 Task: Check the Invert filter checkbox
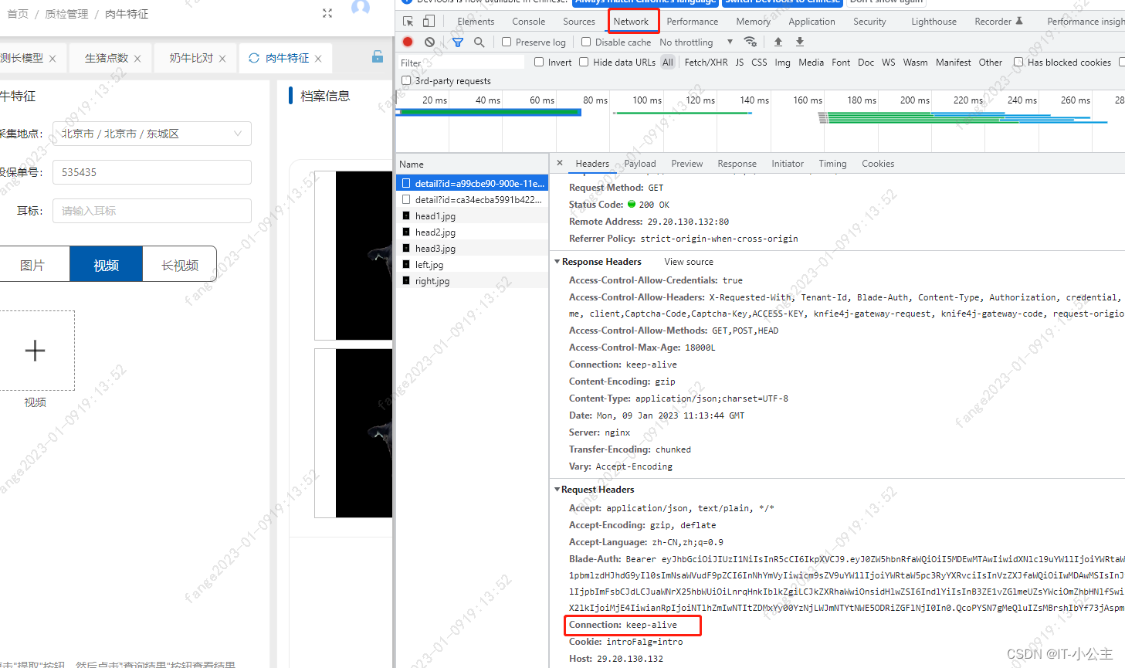pyautogui.click(x=539, y=62)
